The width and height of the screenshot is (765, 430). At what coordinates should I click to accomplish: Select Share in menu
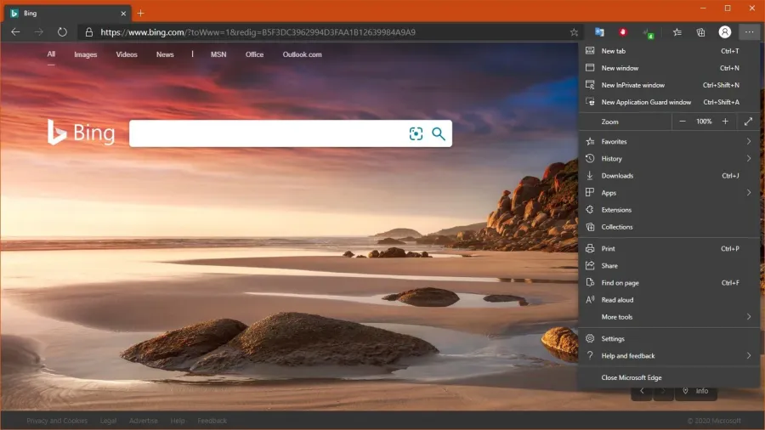[x=670, y=266]
